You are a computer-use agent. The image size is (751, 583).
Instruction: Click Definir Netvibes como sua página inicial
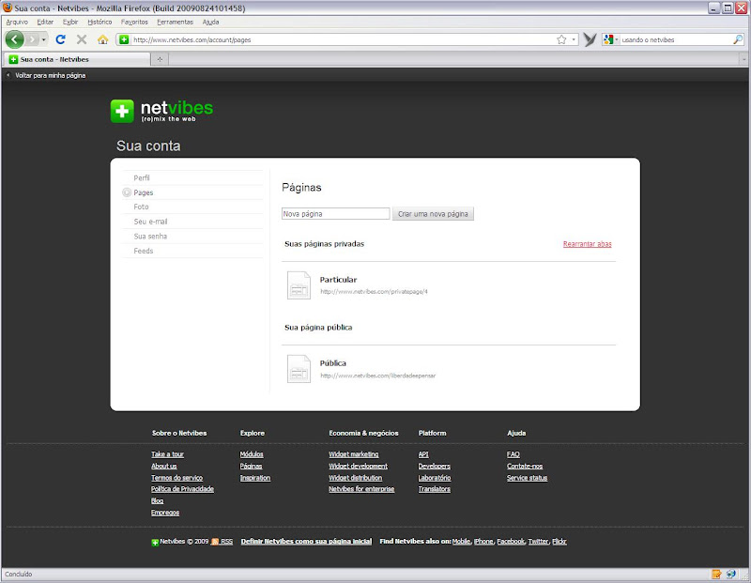(306, 542)
